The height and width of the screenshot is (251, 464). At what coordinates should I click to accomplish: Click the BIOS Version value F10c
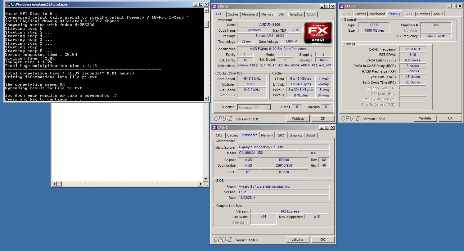pyautogui.click(x=283, y=192)
